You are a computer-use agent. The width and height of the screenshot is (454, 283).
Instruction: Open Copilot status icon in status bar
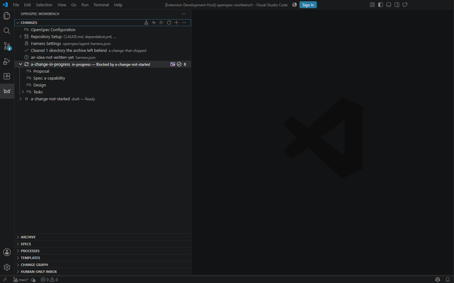point(438,280)
